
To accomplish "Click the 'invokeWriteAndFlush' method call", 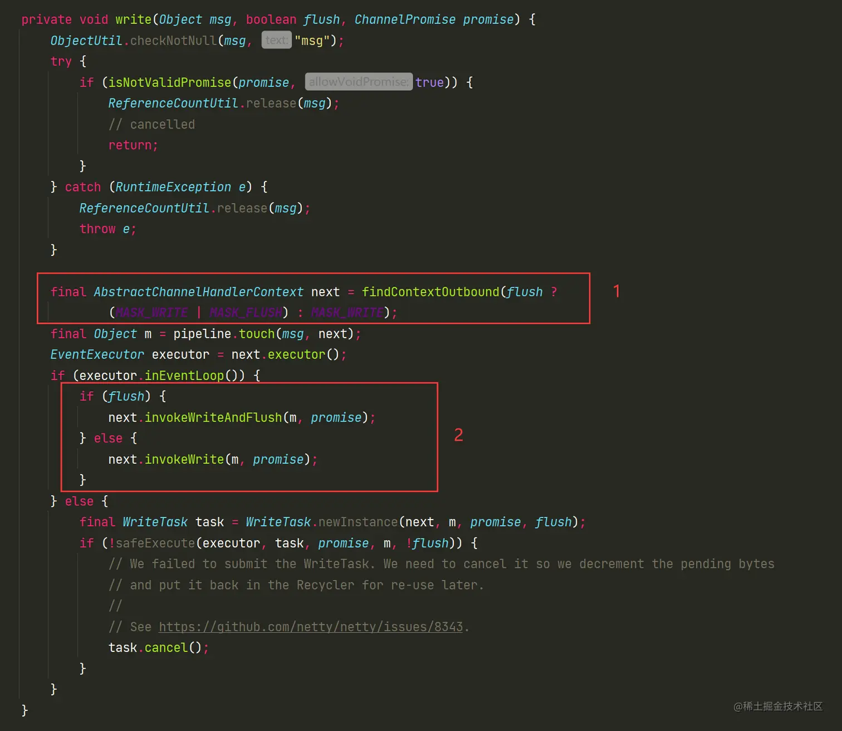I will (213, 417).
